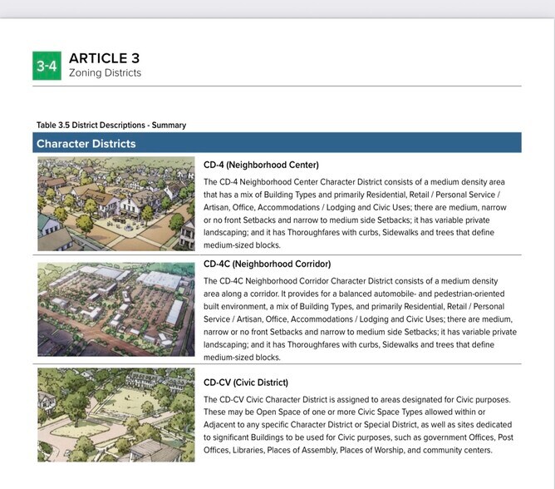This screenshot has width=555, height=489.
Task: Click the Zoning Districts subtitle
Action: click(x=106, y=72)
